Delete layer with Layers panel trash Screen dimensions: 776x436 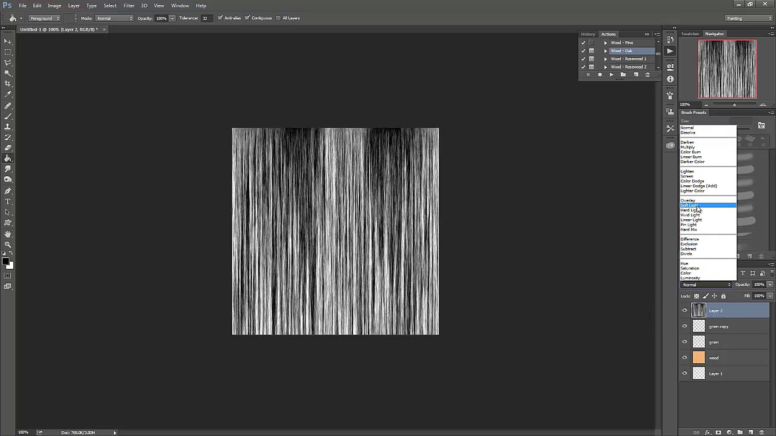[762, 432]
